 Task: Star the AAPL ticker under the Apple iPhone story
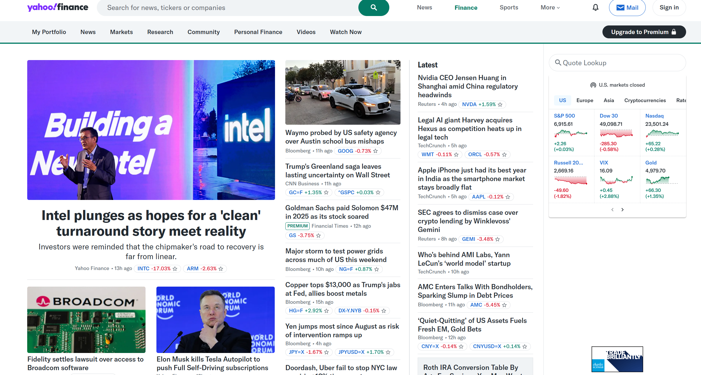point(508,197)
